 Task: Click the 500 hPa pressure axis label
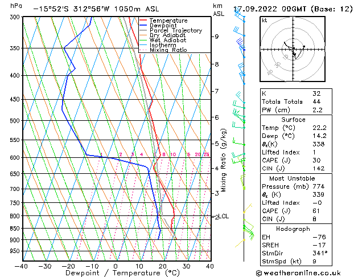pos(16,121)
